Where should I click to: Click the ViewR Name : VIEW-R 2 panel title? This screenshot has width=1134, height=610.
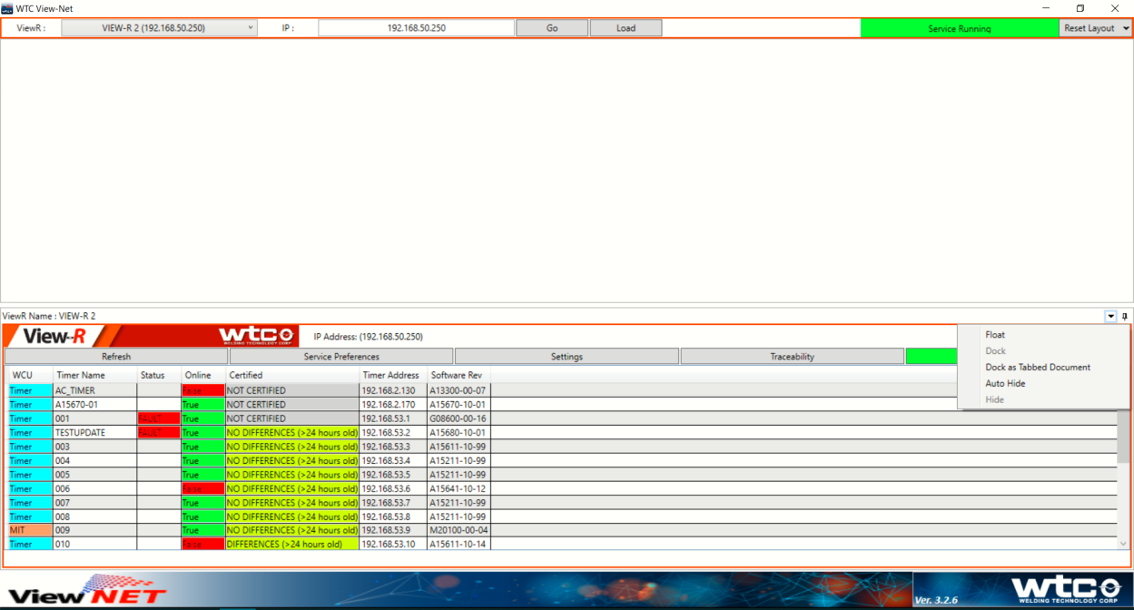49,316
